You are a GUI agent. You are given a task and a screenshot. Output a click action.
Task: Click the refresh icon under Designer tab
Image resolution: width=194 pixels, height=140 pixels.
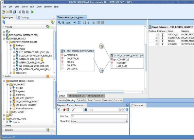tap(4, 22)
